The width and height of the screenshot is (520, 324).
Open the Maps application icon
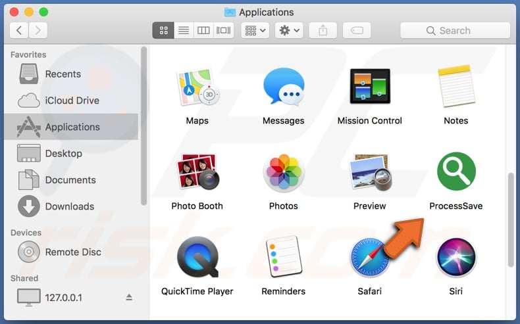click(x=197, y=87)
